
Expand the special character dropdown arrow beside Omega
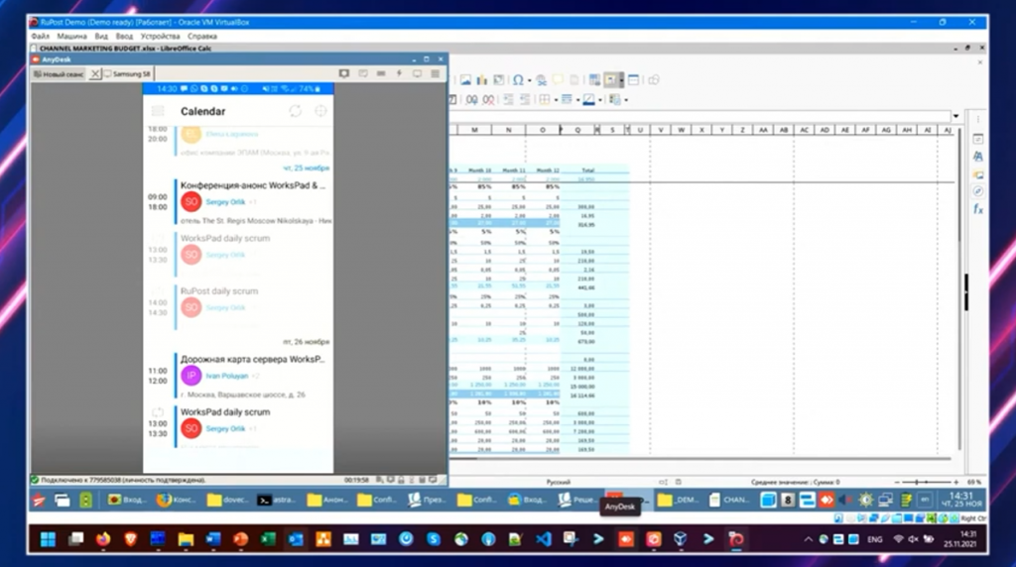point(530,81)
